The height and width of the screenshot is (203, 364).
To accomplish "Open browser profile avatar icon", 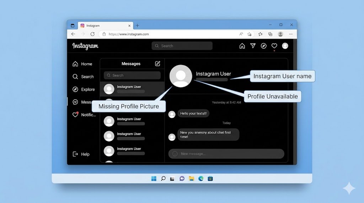I will (x=280, y=34).
